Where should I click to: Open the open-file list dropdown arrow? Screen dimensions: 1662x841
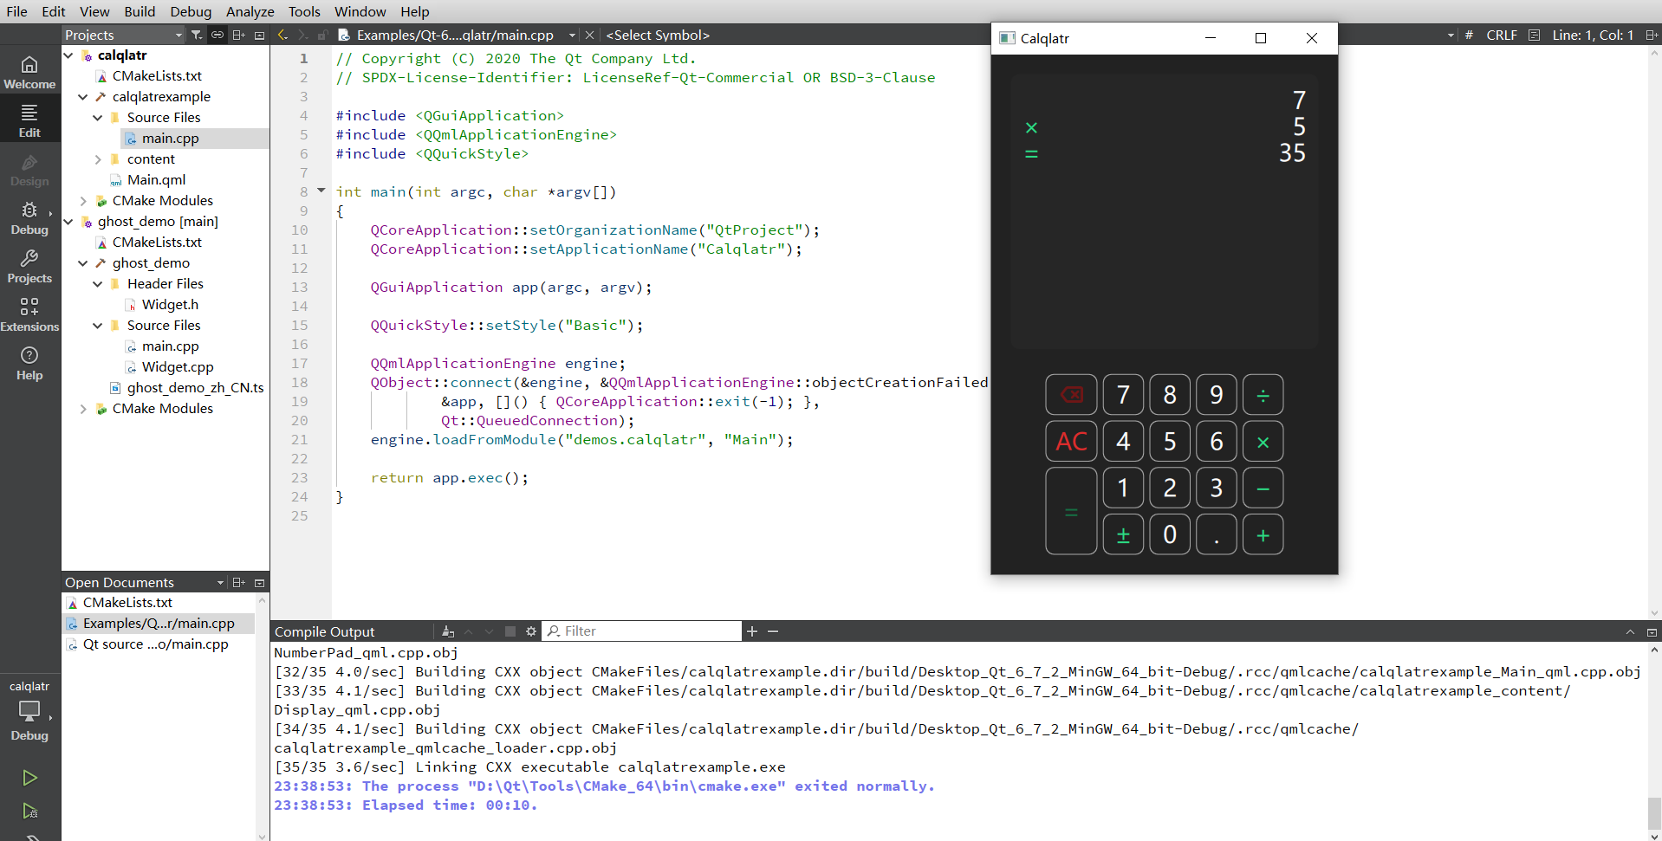click(x=572, y=35)
